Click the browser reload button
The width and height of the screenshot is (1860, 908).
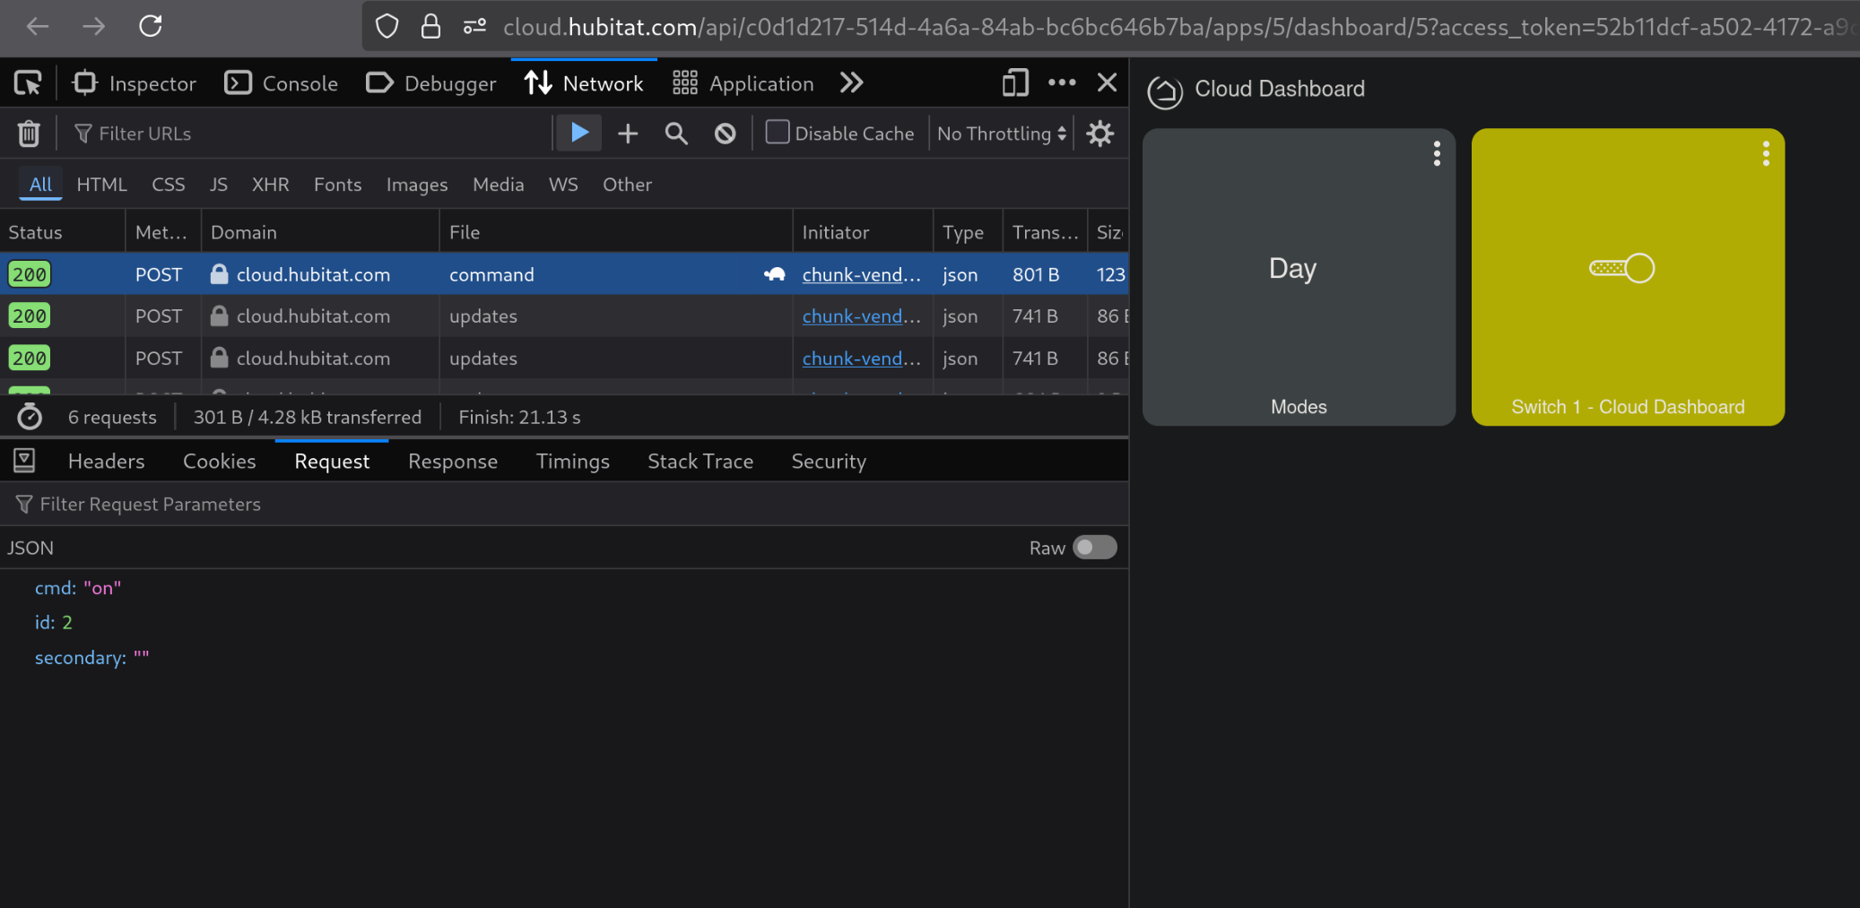pyautogui.click(x=151, y=26)
